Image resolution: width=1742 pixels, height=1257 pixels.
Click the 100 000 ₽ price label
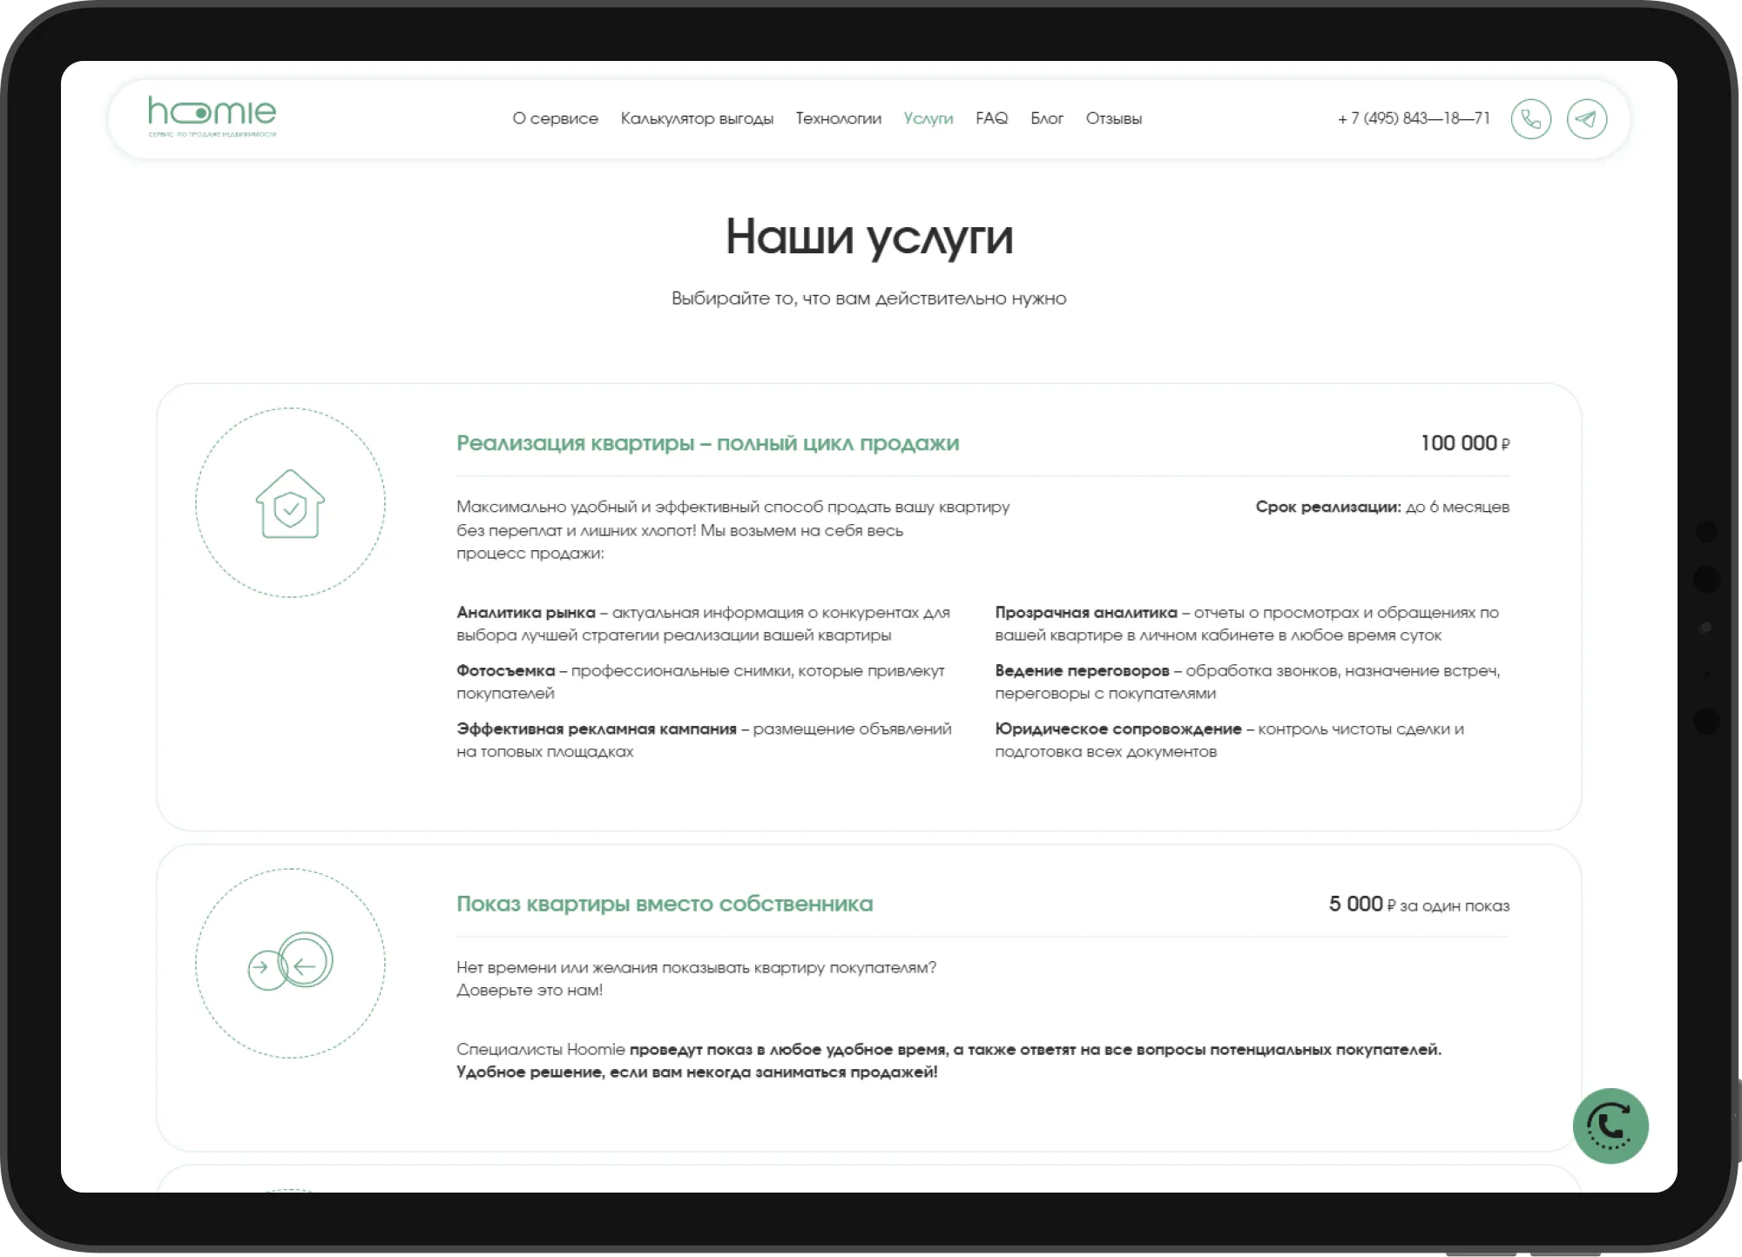[1464, 443]
